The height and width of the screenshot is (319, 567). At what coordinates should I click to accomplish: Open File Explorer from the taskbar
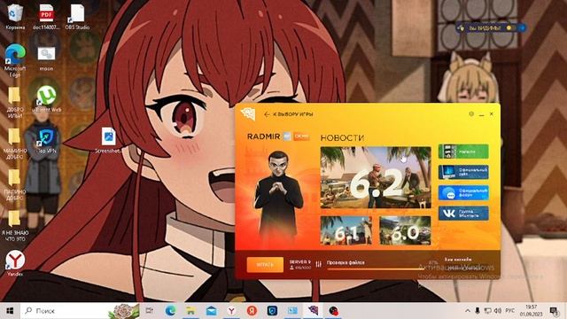[190, 311]
